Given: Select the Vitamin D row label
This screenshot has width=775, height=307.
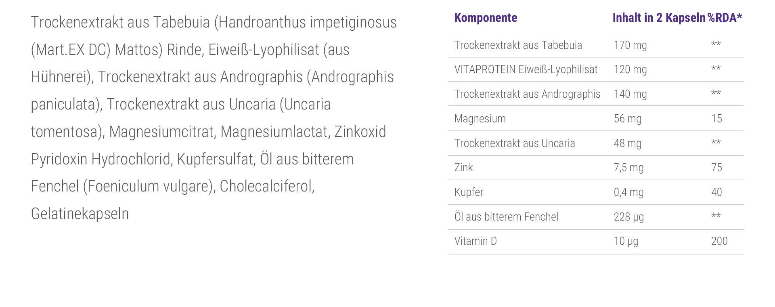Looking at the screenshot, I should (475, 241).
